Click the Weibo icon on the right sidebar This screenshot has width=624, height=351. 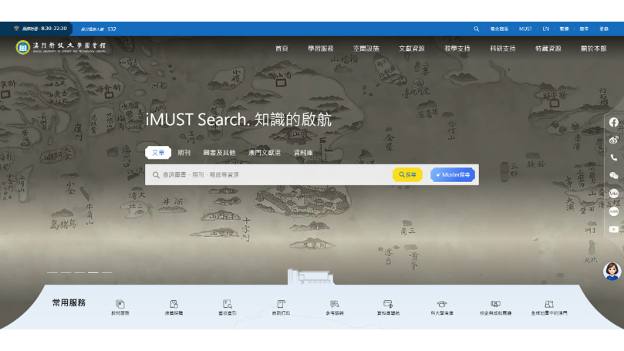coord(613,140)
